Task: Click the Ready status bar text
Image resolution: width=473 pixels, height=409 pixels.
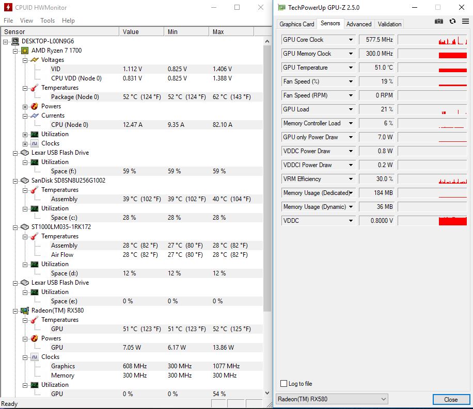Action: pyautogui.click(x=9, y=404)
